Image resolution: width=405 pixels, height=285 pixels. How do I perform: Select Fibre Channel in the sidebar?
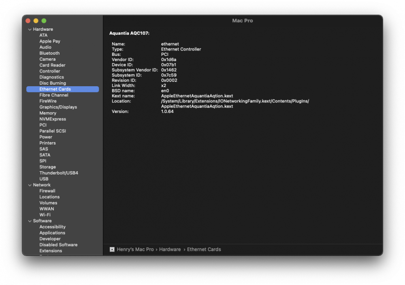54,95
